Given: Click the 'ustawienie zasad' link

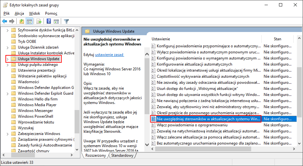Looking at the screenshot, I should point(109,55).
